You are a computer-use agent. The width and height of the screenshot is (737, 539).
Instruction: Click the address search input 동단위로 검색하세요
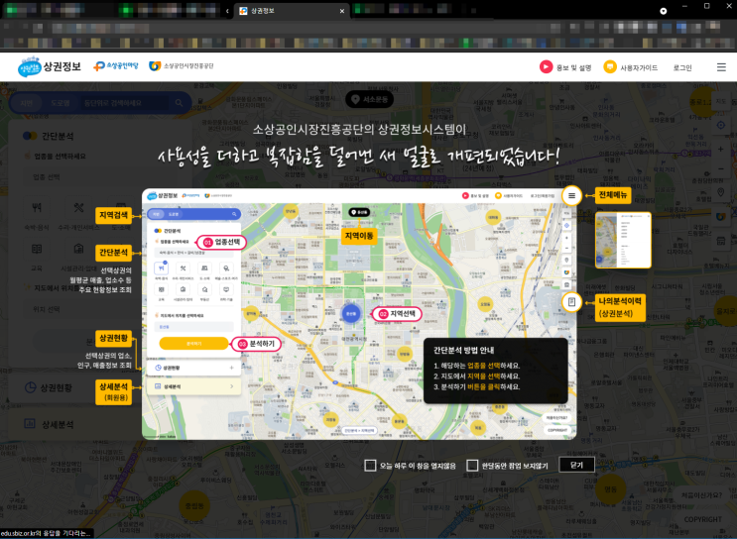(125, 103)
